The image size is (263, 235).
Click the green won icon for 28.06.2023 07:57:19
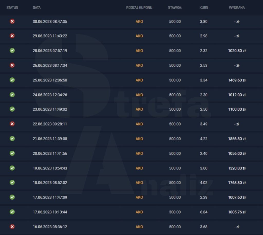click(12, 51)
